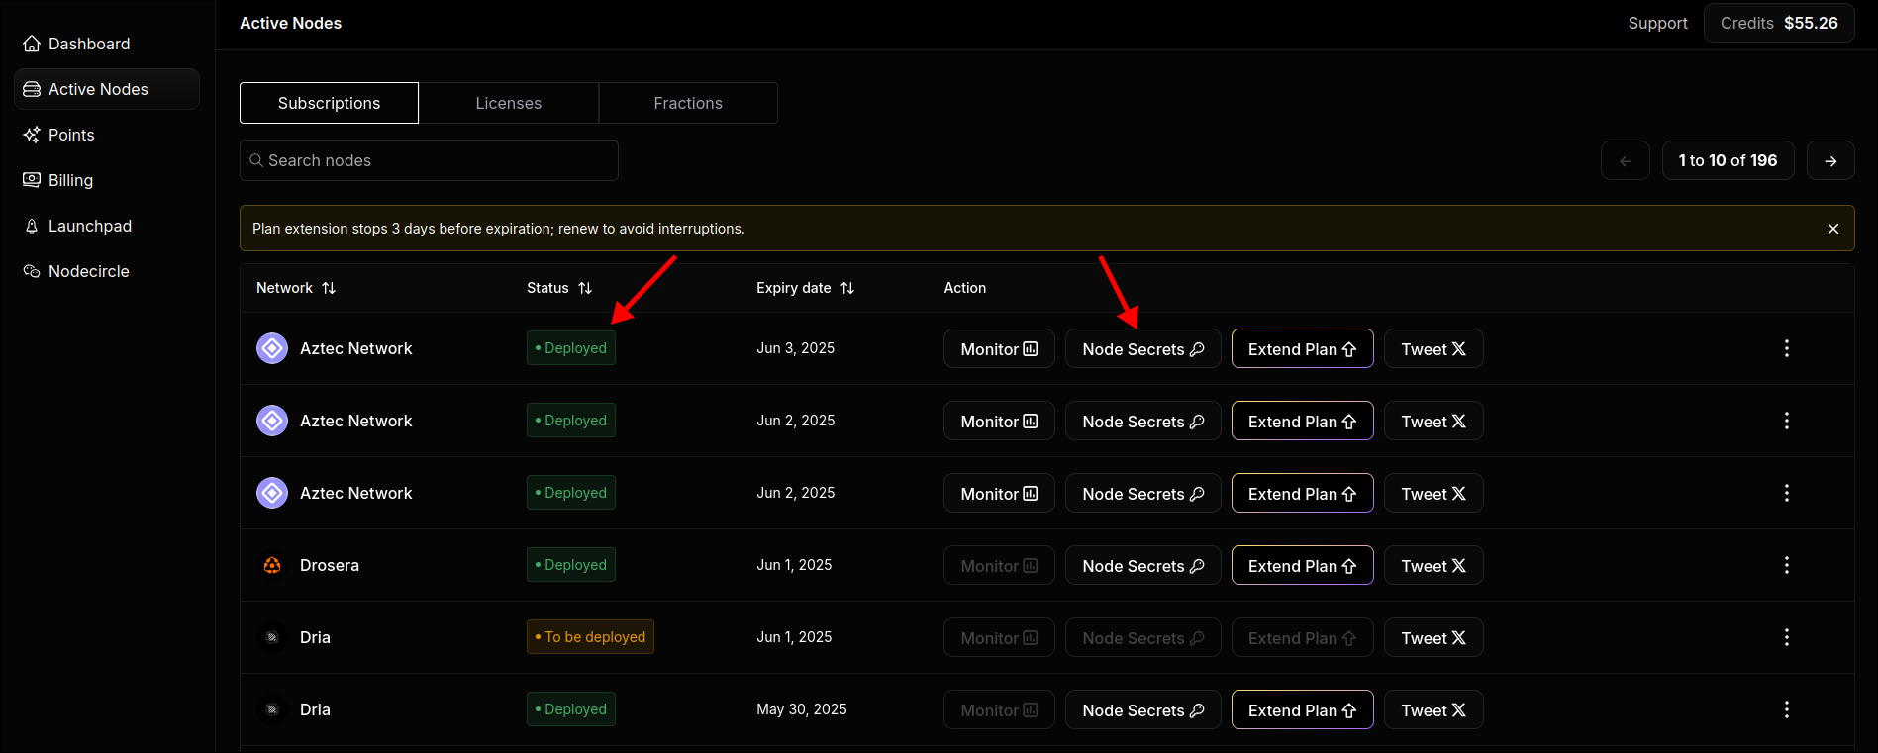Click expiry date Jun 3, 2025
Image resolution: width=1878 pixels, height=753 pixels.
coord(796,348)
